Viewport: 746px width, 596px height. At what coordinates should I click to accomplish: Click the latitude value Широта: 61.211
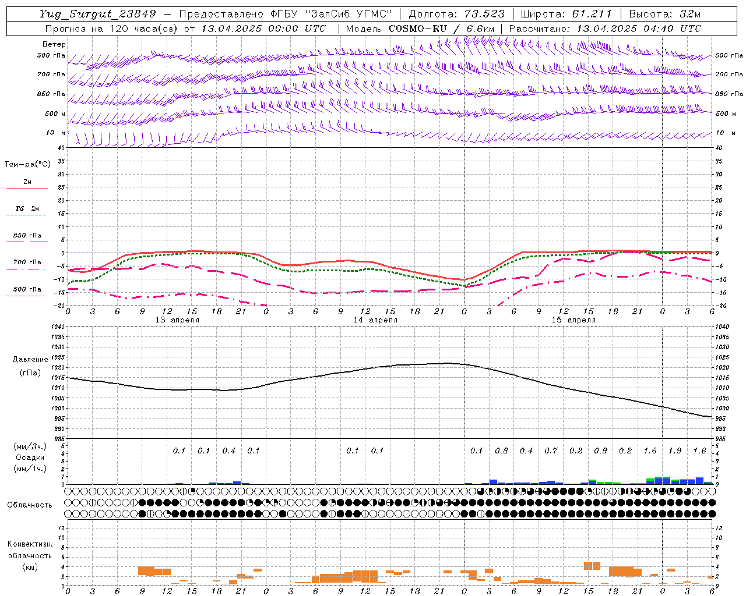(566, 14)
